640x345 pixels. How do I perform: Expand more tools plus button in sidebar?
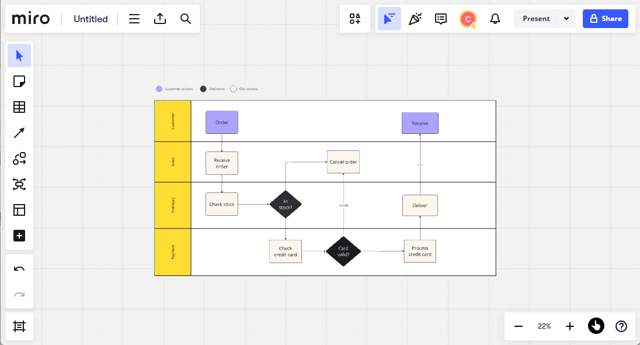[19, 236]
